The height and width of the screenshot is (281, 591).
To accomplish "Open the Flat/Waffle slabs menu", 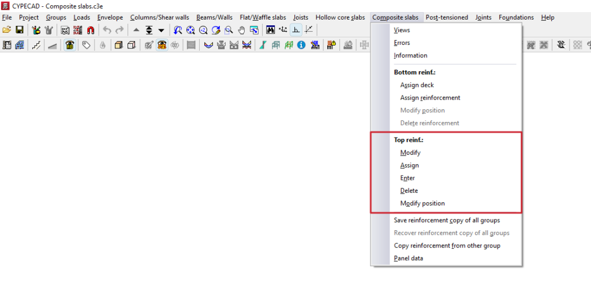I will [263, 17].
